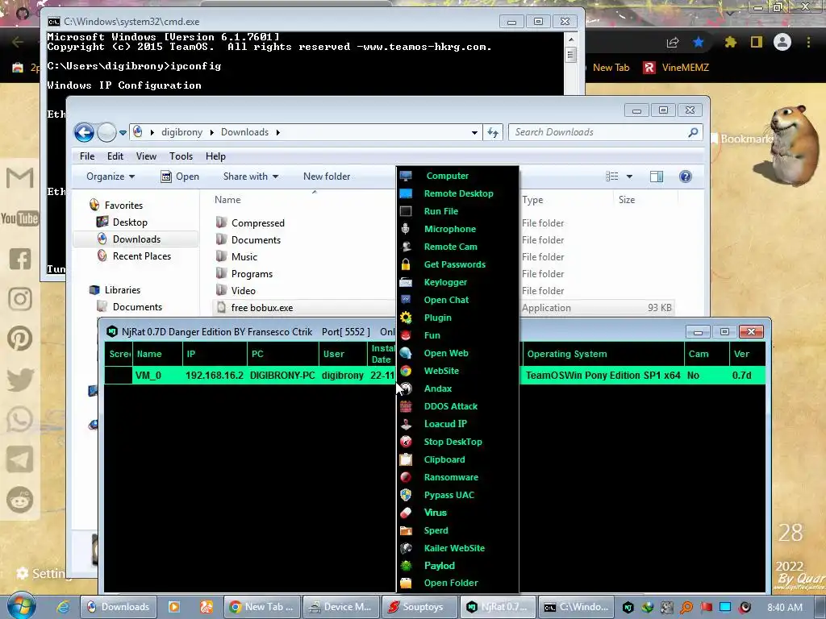Open the New Tab bookmark in the browser
Screen dimensions: 826x619
click(x=611, y=68)
